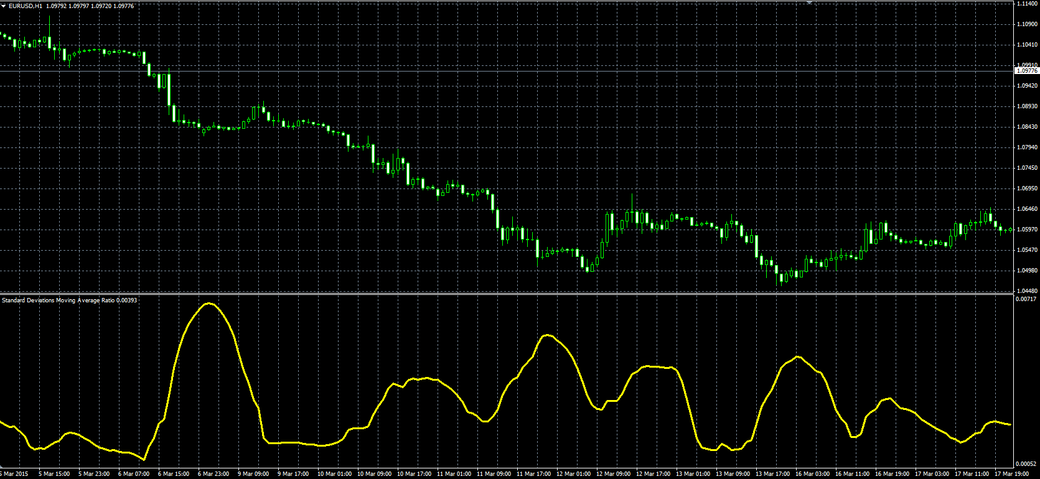
Task: Click the 6 Mar 15:00 time label
Action: [x=174, y=474]
